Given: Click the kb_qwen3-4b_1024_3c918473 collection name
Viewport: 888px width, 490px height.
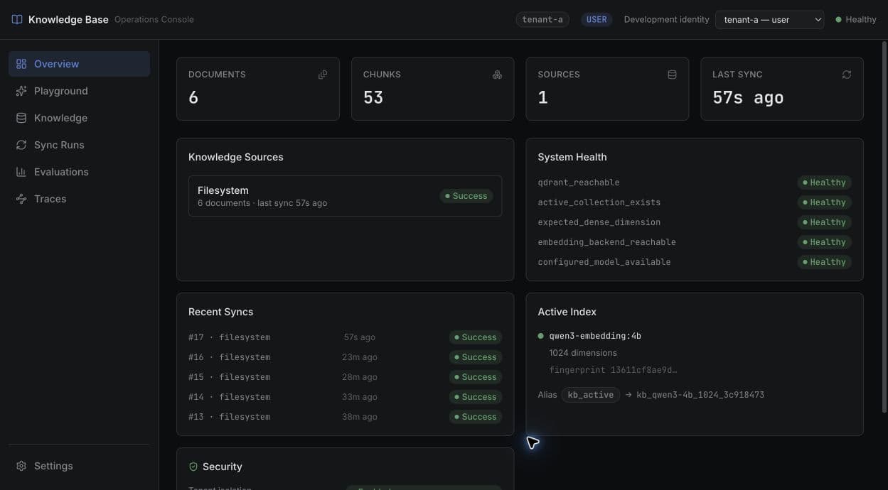Looking at the screenshot, I should click(700, 395).
